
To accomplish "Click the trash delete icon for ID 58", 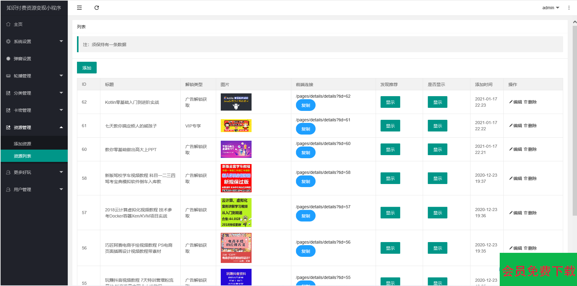I will coord(526,178).
